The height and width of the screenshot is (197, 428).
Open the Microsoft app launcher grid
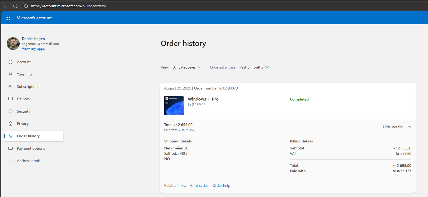8,18
